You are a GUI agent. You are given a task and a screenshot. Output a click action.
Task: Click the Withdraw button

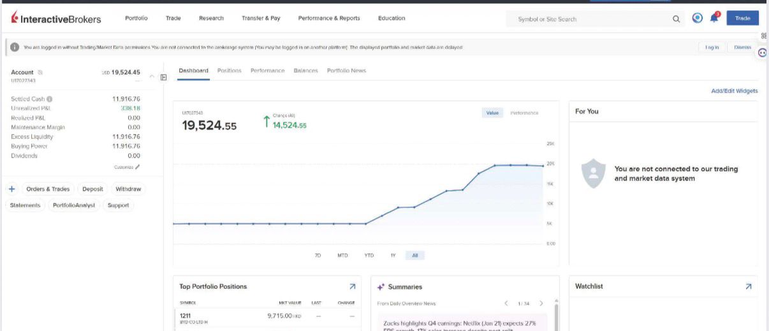click(128, 189)
